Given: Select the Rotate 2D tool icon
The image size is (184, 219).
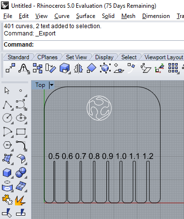Looking at the screenshot, I should pos(50,68).
